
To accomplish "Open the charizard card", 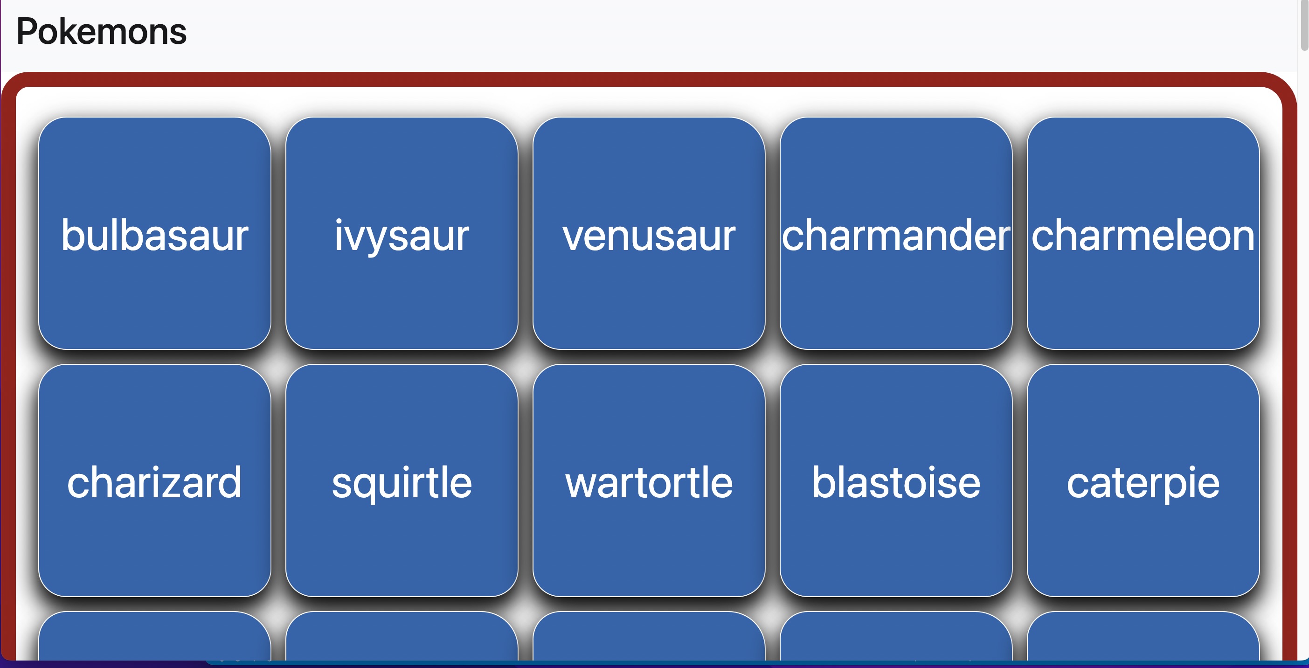I will tap(154, 480).
